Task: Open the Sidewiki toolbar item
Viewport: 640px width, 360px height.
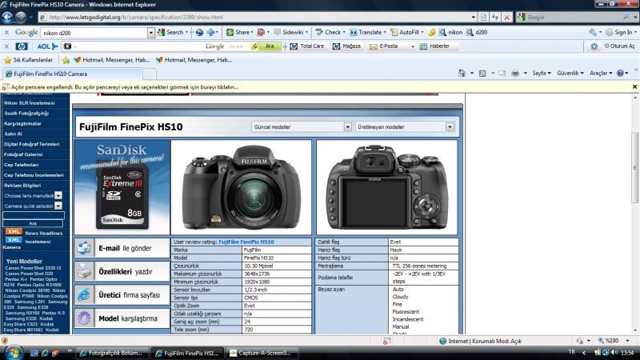Action: [x=290, y=32]
